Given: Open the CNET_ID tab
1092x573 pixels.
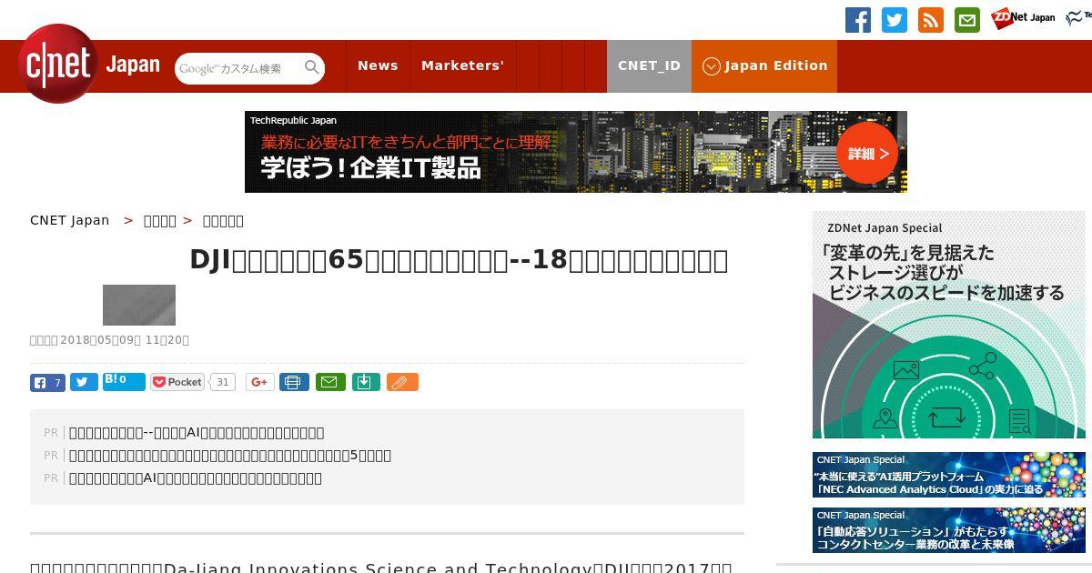Looking at the screenshot, I should (649, 65).
